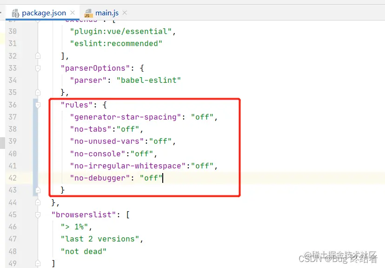Toggle the fold marker at line 43

pyautogui.click(x=38, y=190)
